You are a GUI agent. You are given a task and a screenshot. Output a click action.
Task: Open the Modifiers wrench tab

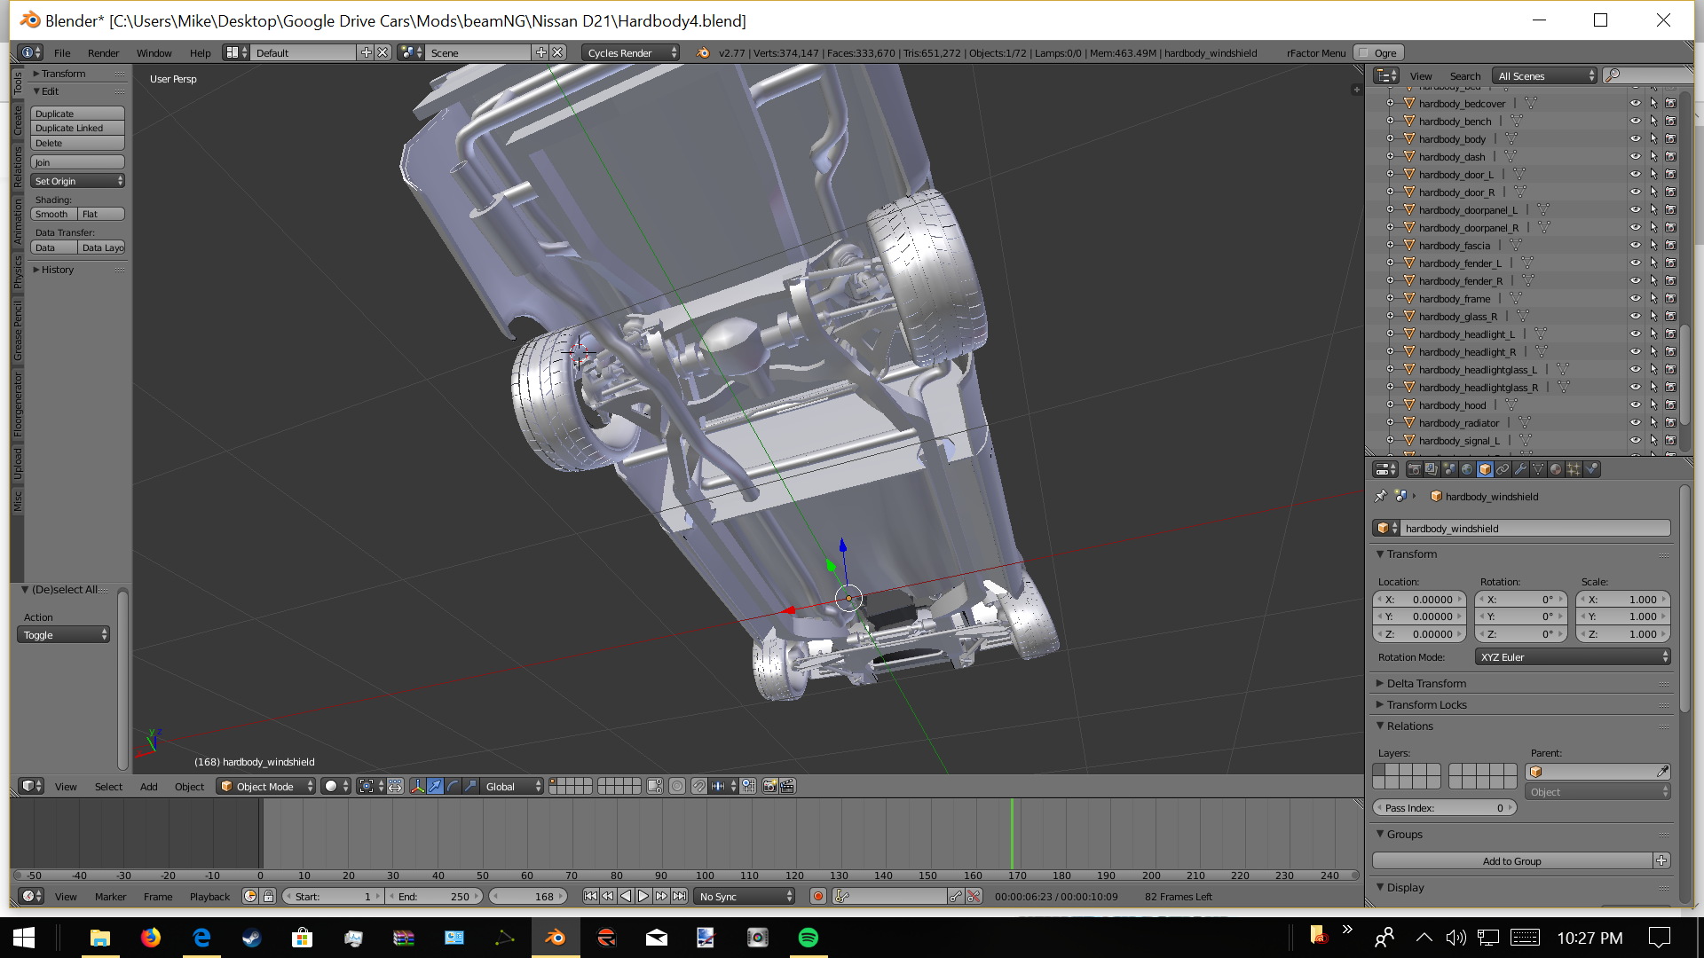(x=1520, y=469)
